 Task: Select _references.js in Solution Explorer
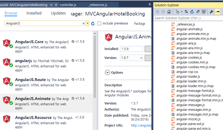[x=186, y=24]
